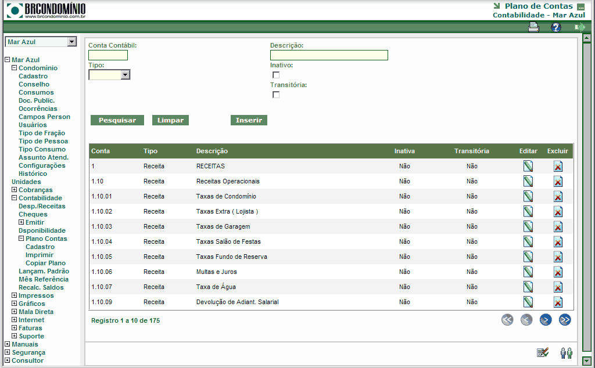This screenshot has width=595, height=368.
Task: Edit the Multas e Juros account
Action: coord(528,272)
